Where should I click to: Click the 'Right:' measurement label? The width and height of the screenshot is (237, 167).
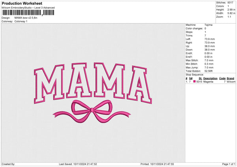pos(189,43)
